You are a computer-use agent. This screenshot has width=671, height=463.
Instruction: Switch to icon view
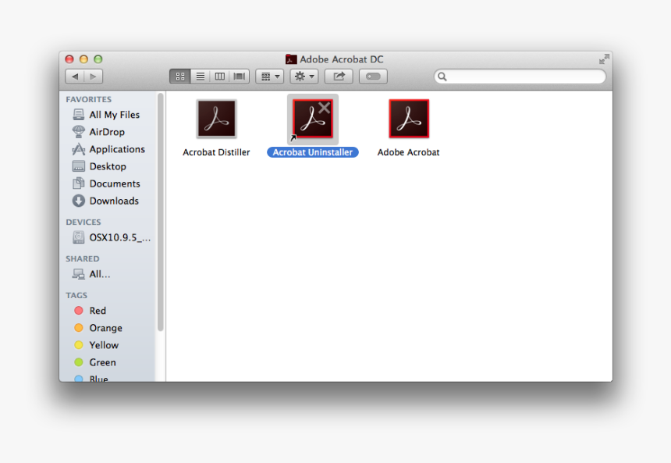click(x=180, y=77)
